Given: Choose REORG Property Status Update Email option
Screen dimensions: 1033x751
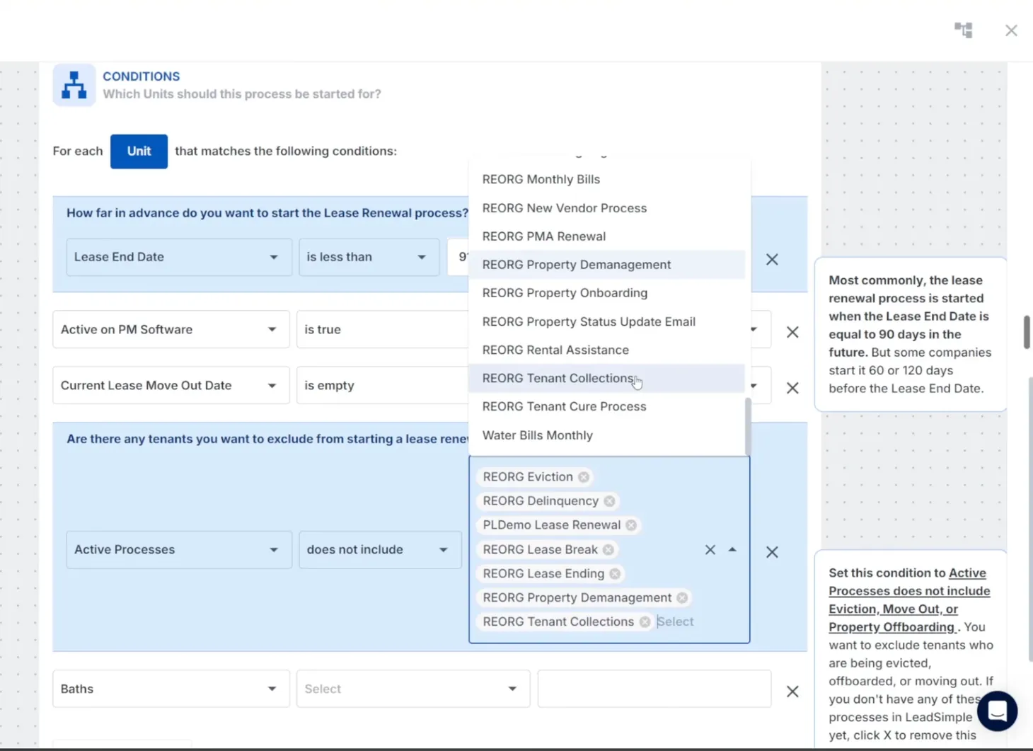Looking at the screenshot, I should coord(607,321).
